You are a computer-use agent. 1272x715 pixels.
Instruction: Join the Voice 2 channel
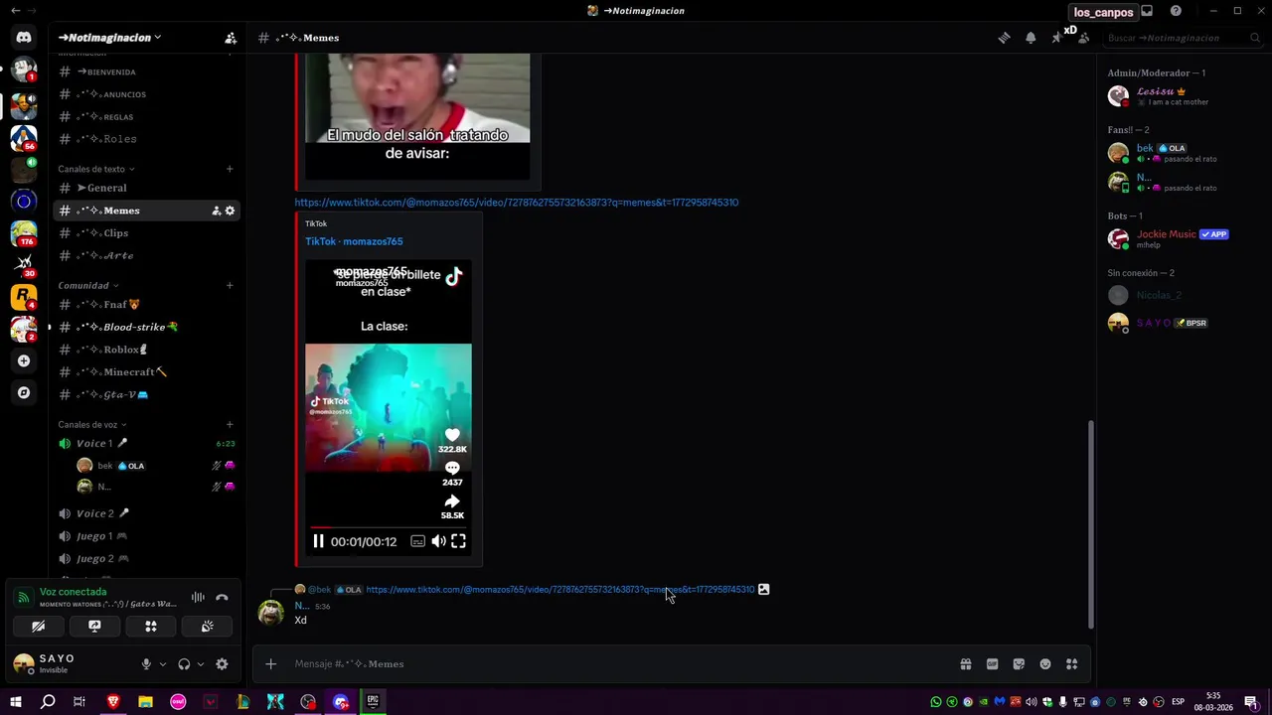coord(146,513)
